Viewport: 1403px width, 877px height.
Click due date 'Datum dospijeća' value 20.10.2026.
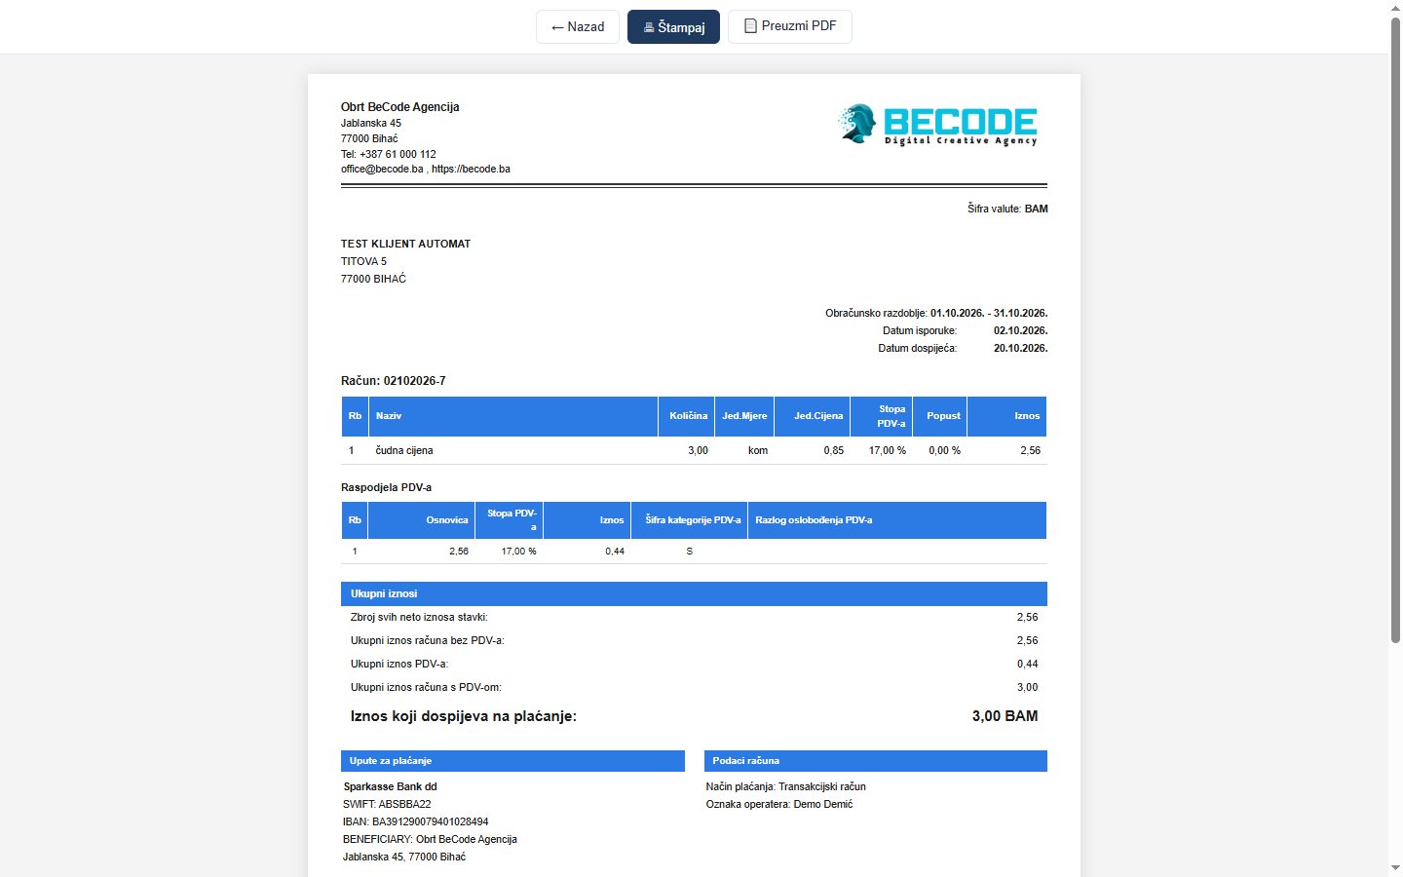pyautogui.click(x=1020, y=348)
